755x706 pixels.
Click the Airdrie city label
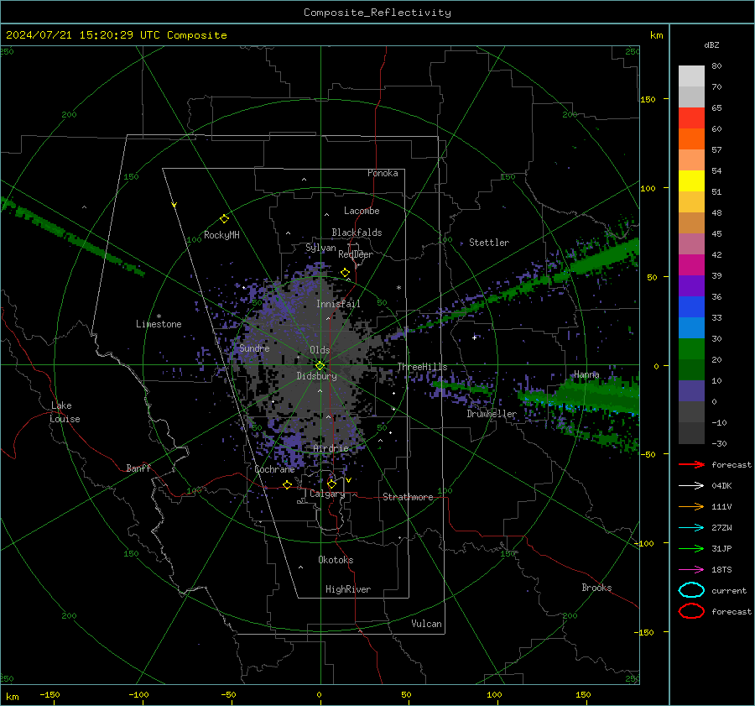point(331,448)
